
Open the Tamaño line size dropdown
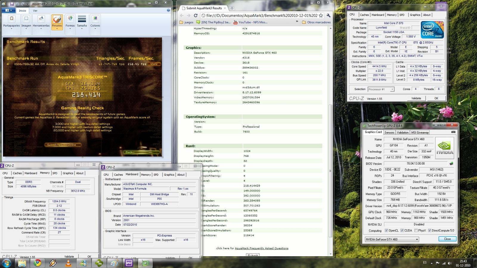pyautogui.click(x=82, y=22)
